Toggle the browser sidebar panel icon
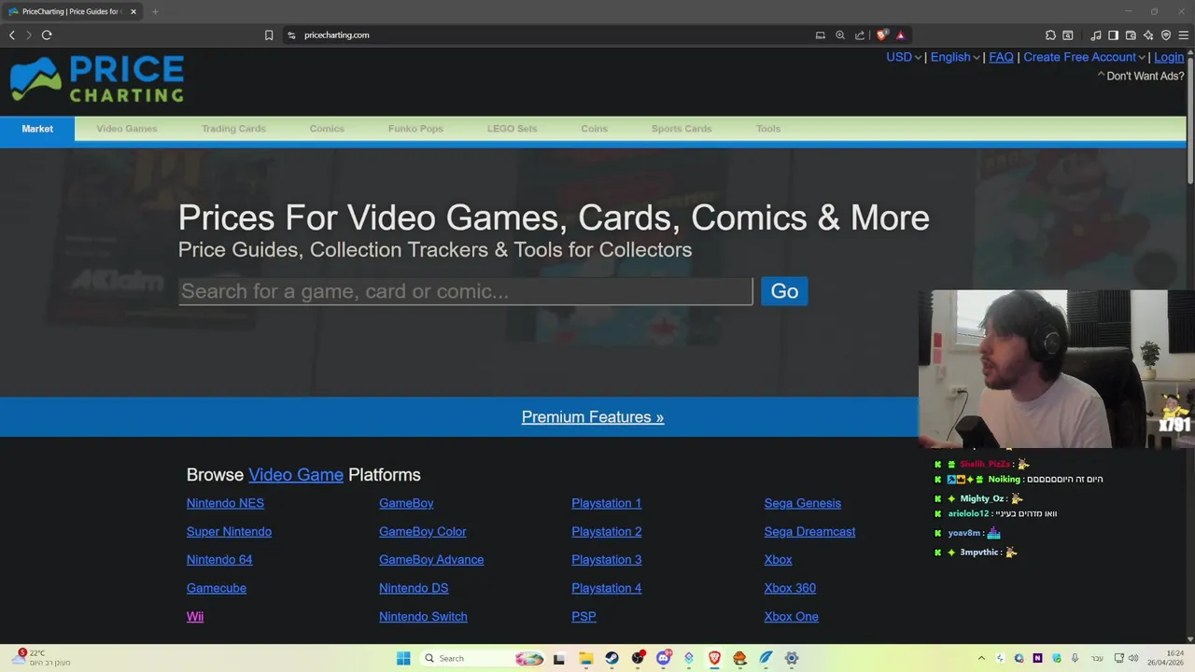Viewport: 1195px width, 672px height. [x=1113, y=35]
